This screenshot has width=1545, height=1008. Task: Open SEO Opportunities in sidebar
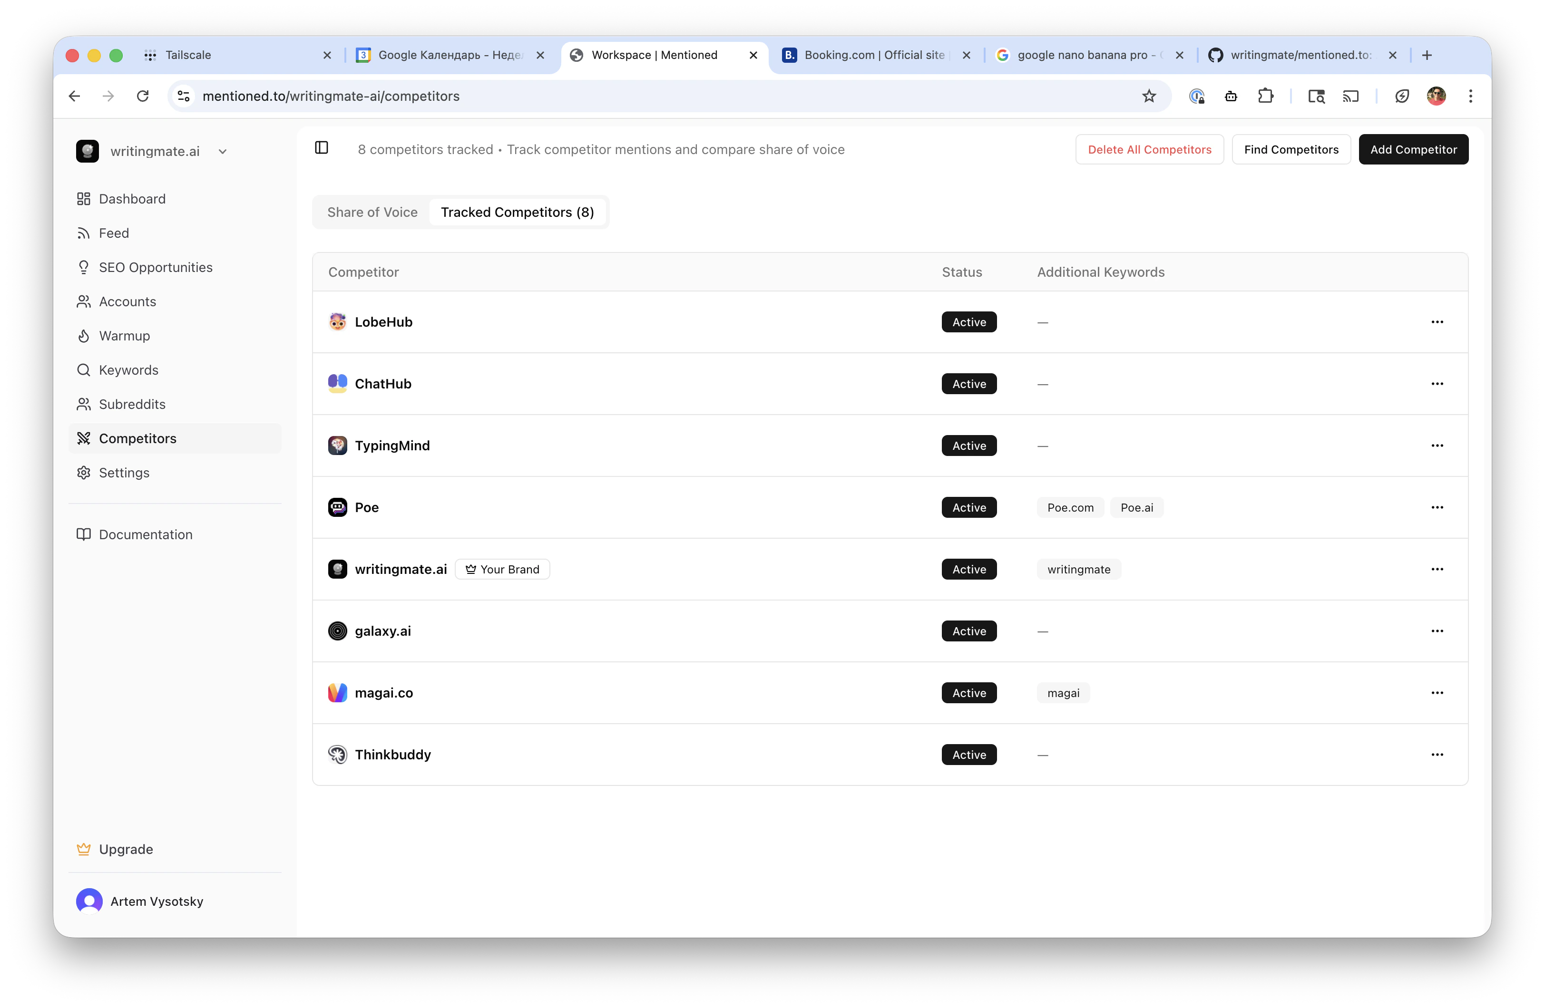coord(155,267)
